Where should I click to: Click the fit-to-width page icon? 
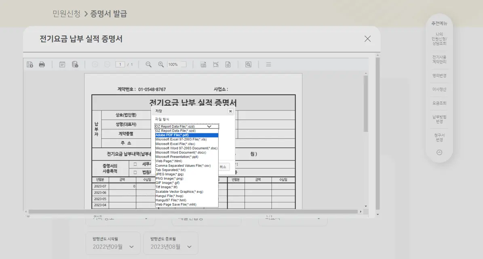tap(216, 64)
